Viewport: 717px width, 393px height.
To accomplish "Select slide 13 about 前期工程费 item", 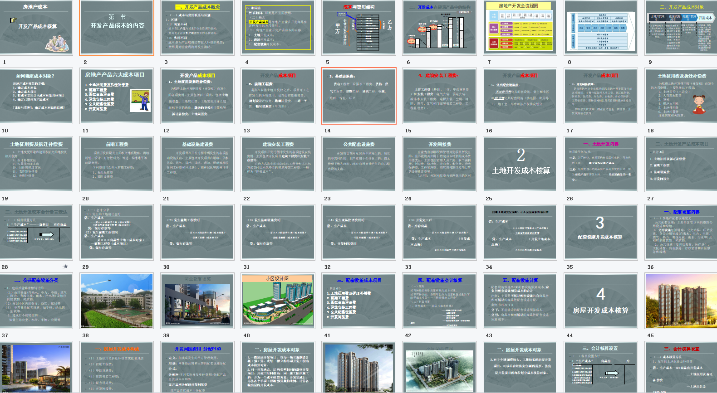I will click(278, 96).
